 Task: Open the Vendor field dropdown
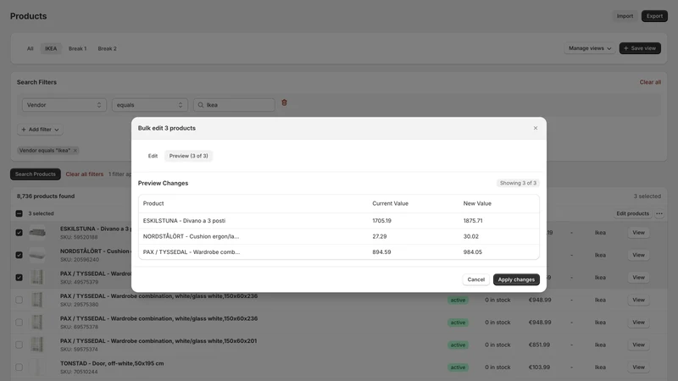tap(64, 105)
